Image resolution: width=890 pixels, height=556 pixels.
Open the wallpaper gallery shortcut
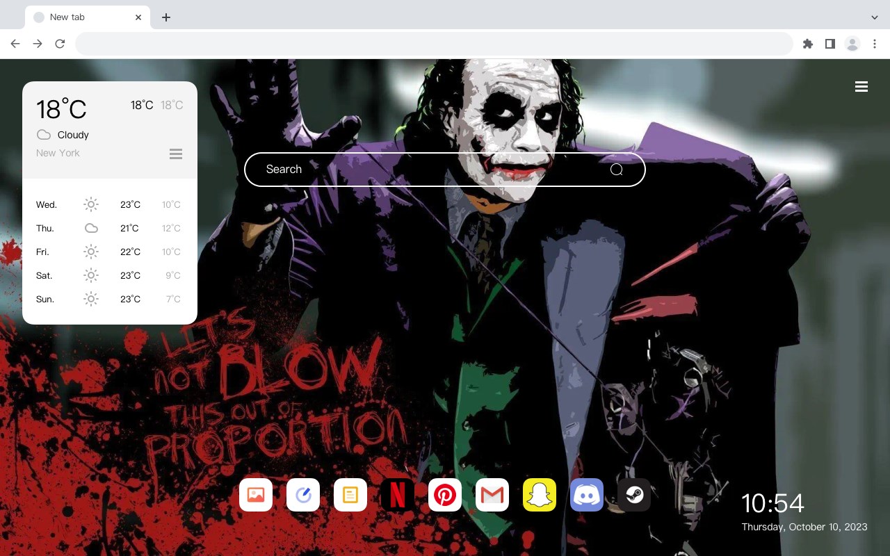pyautogui.click(x=256, y=495)
